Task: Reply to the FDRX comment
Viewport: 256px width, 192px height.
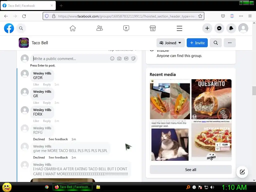Action: (x=47, y=121)
